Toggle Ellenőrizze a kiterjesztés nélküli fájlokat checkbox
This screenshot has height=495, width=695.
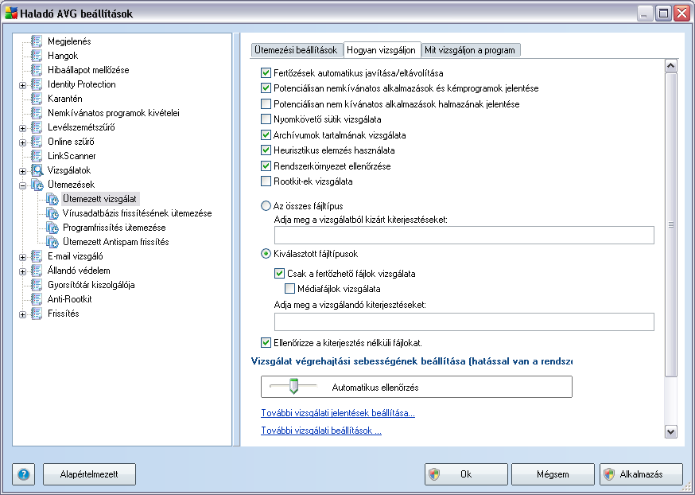(266, 342)
